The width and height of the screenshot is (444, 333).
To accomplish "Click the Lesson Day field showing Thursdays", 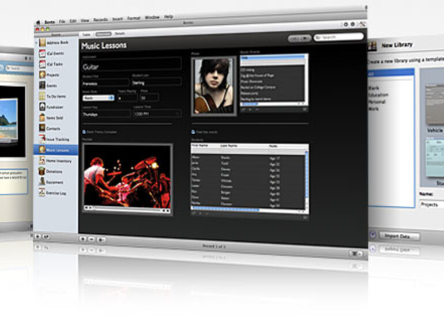I will (x=107, y=114).
